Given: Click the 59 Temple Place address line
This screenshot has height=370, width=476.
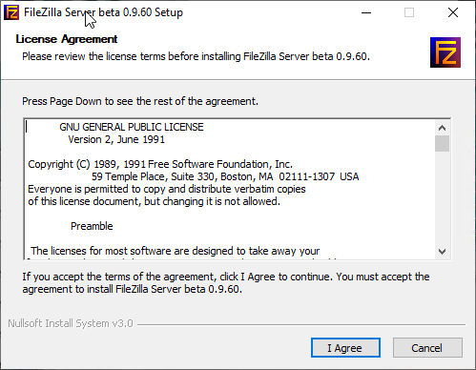Looking at the screenshot, I should [225, 176].
